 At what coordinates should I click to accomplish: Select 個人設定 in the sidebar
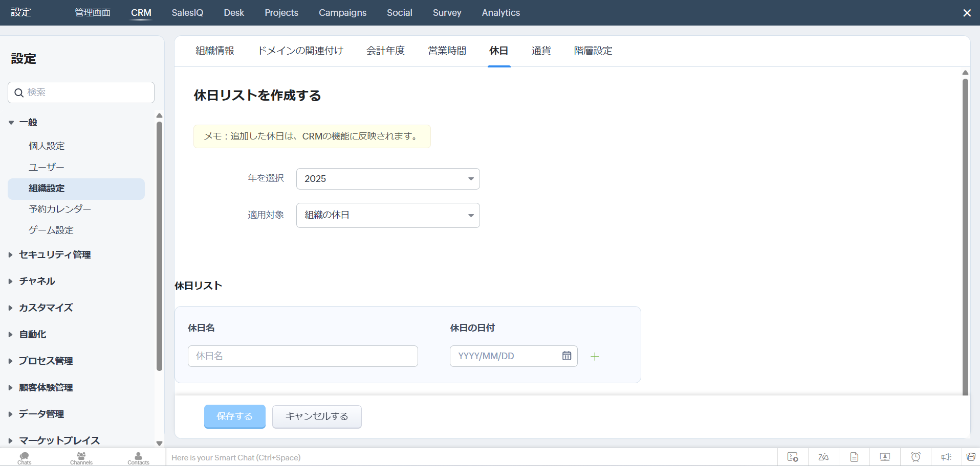click(x=47, y=146)
